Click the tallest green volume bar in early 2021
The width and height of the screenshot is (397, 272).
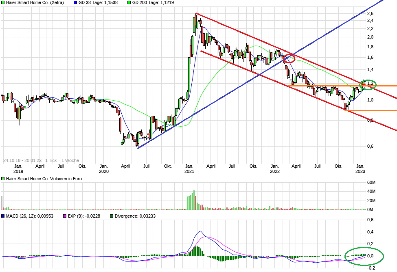(x=194, y=200)
